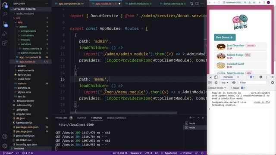
Task: Click the errors and warnings status bar indicator
Action: pyautogui.click(x=27, y=153)
